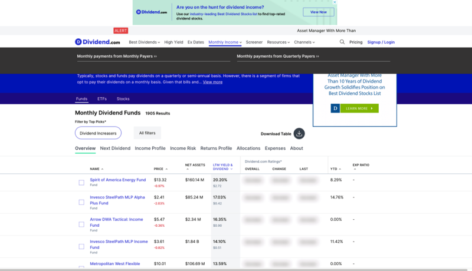Screen dimensions: 472x271
Task: Click the 14.76% YTD value
Action: (337, 197)
